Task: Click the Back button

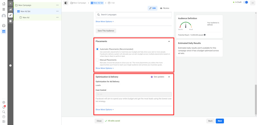Action: click(x=210, y=121)
